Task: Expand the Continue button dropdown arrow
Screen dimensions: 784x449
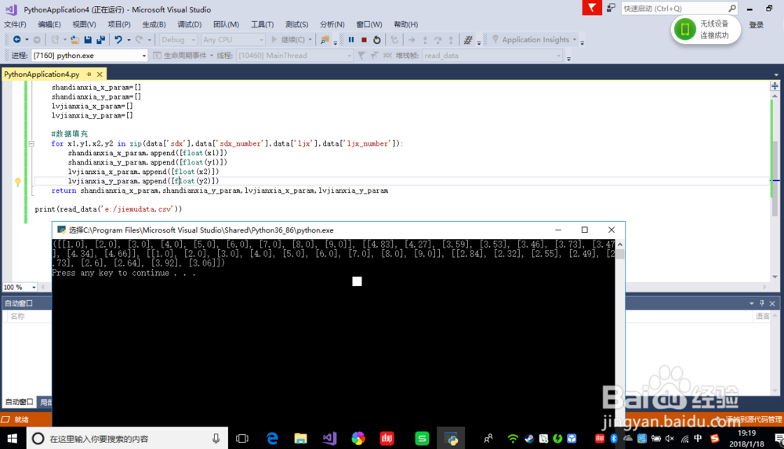Action: point(310,39)
